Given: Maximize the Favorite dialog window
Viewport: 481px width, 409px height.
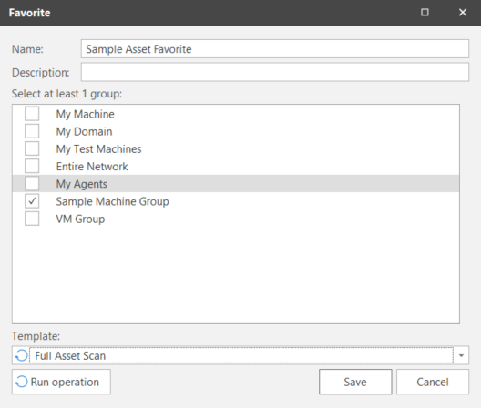Looking at the screenshot, I should [425, 12].
